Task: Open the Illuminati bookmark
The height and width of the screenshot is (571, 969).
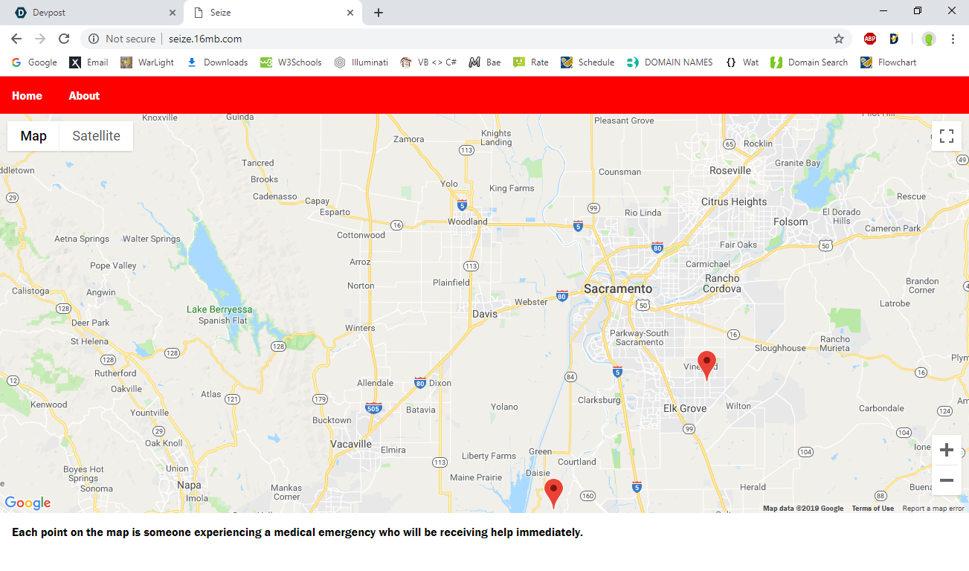Action: point(361,62)
